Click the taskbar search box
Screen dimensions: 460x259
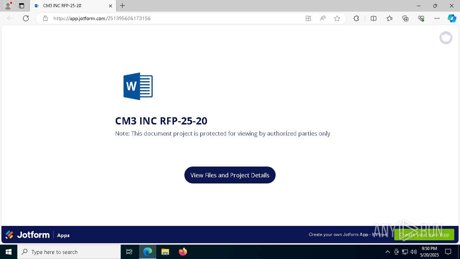point(69,252)
